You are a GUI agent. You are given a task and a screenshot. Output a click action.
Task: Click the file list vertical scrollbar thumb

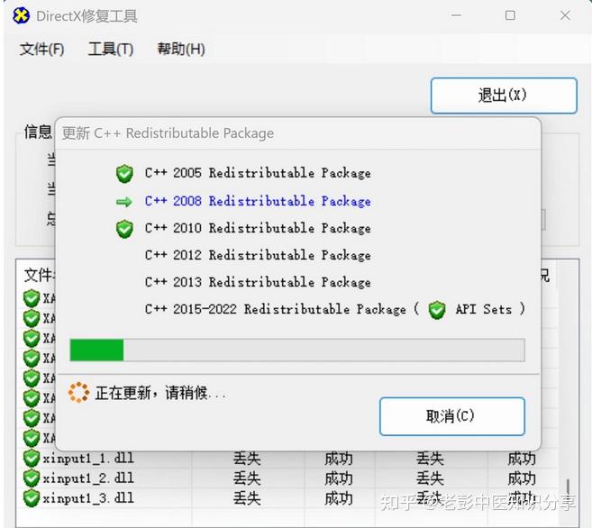click(x=568, y=489)
